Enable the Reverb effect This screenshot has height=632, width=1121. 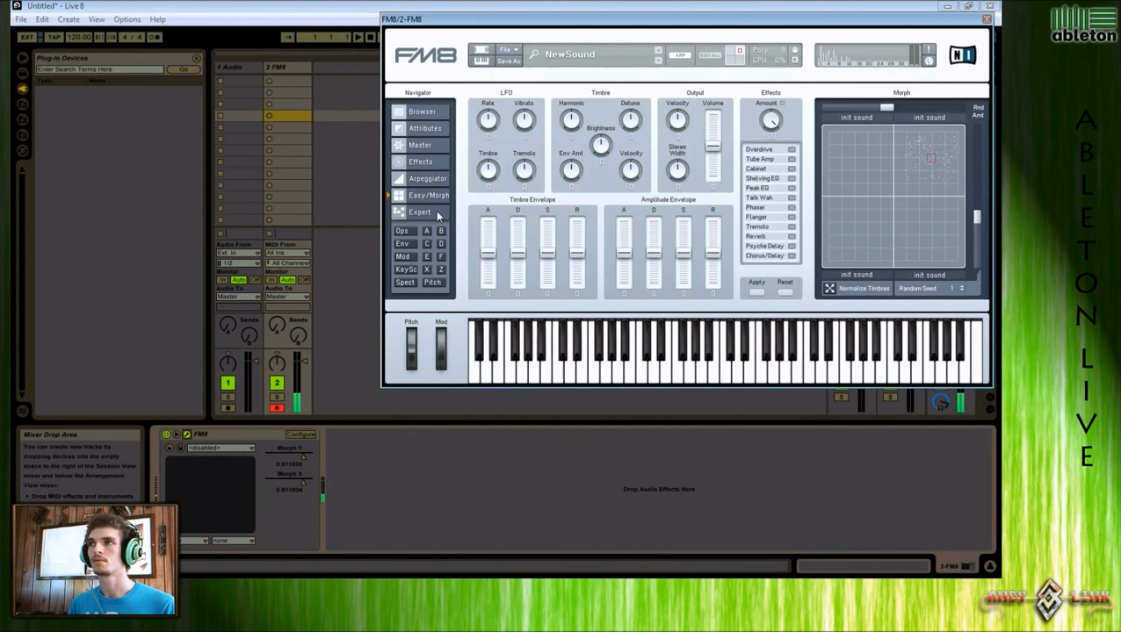click(792, 236)
